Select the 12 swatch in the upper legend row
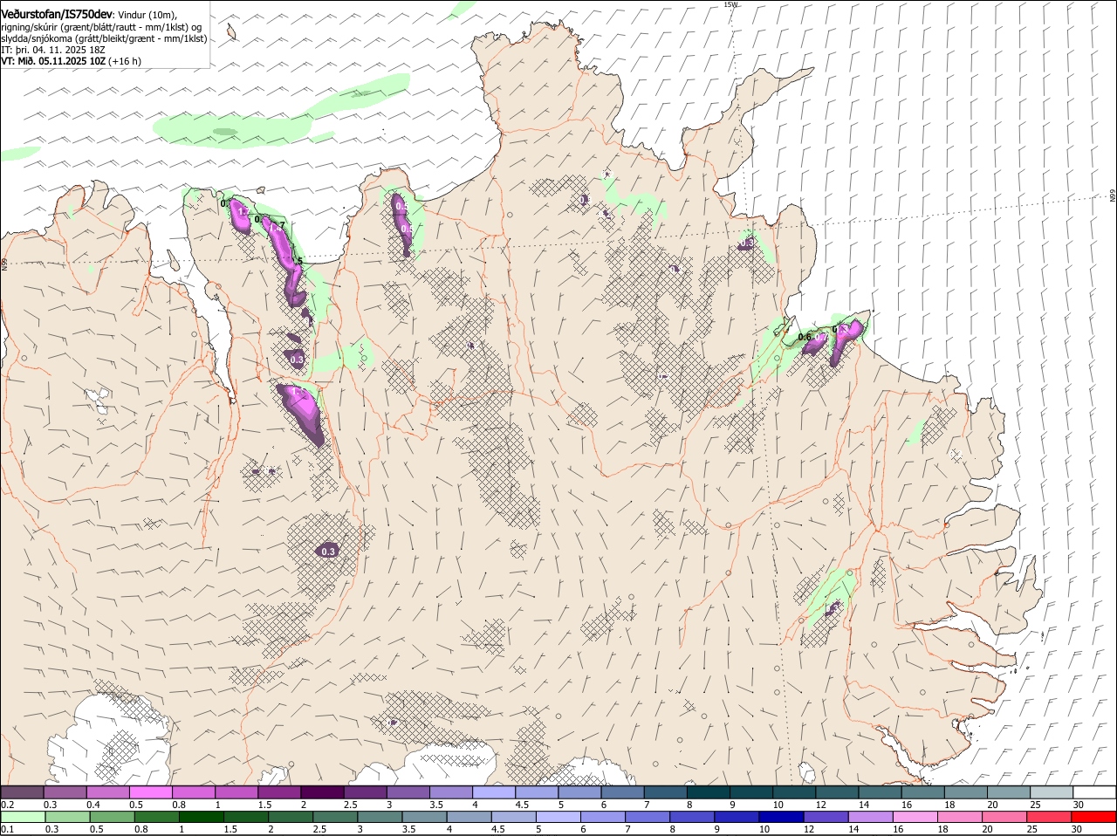The height and width of the screenshot is (836, 1117). [836, 792]
